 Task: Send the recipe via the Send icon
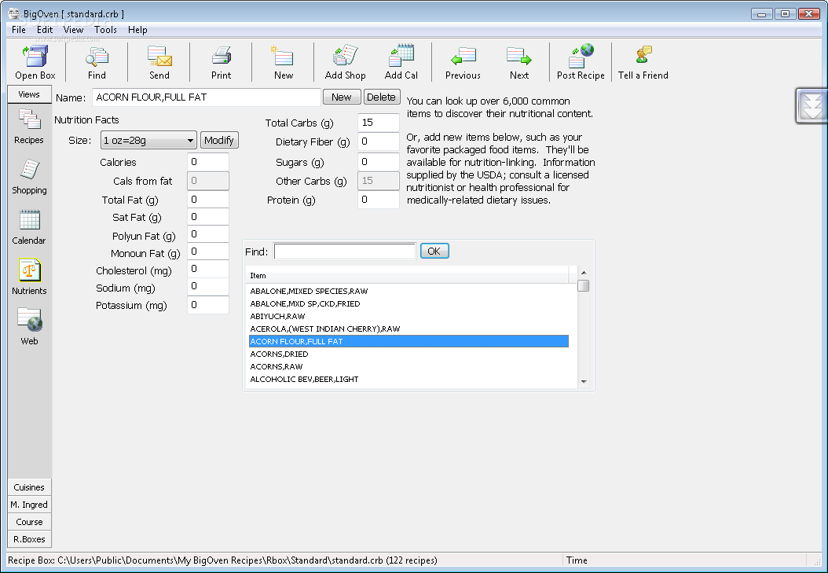coord(159,62)
